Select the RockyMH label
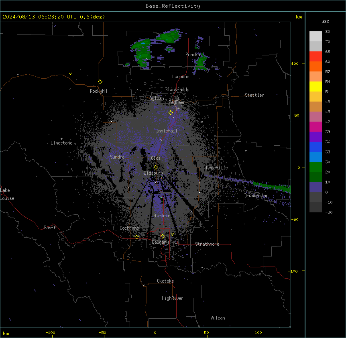Viewport: 346px width, 338px height. [x=98, y=91]
